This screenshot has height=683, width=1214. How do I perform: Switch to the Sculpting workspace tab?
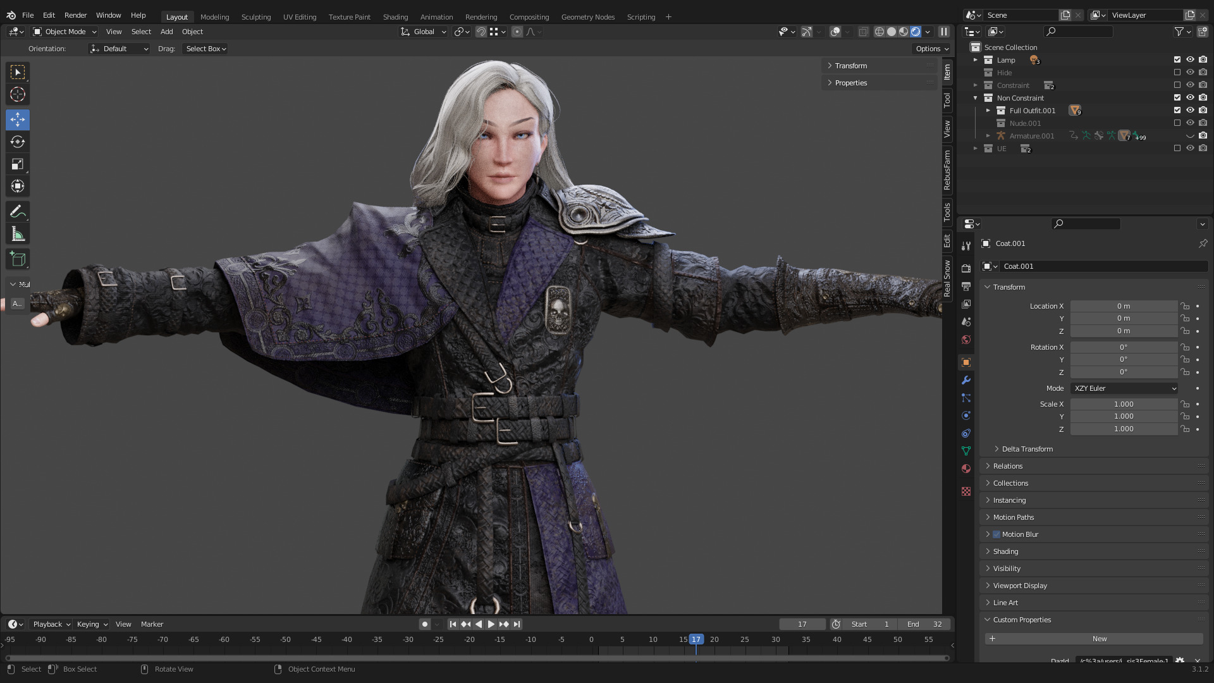point(256,17)
